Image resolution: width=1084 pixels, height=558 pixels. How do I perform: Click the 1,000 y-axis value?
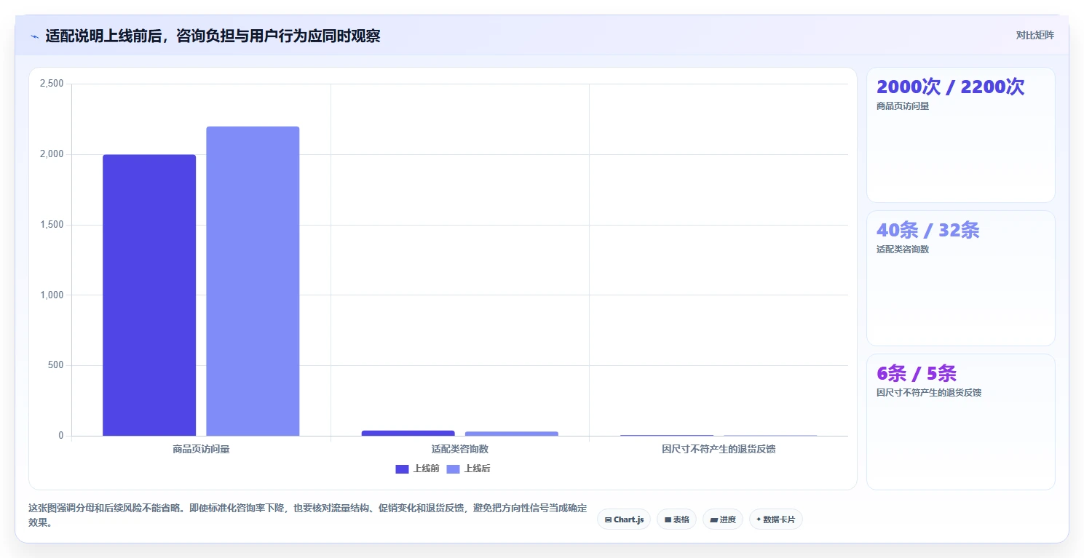(51, 295)
